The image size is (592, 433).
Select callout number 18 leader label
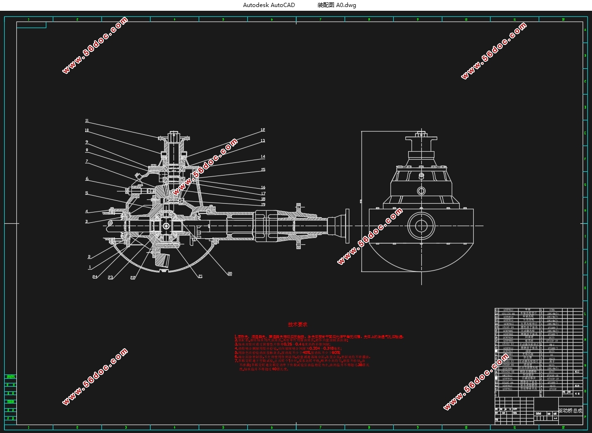pyautogui.click(x=263, y=199)
